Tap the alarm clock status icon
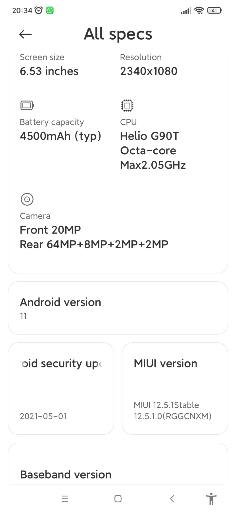 coord(39,11)
